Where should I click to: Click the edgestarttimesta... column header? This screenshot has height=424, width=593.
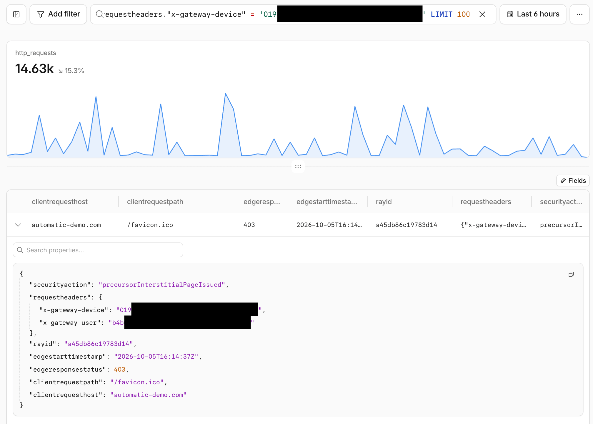pos(327,202)
